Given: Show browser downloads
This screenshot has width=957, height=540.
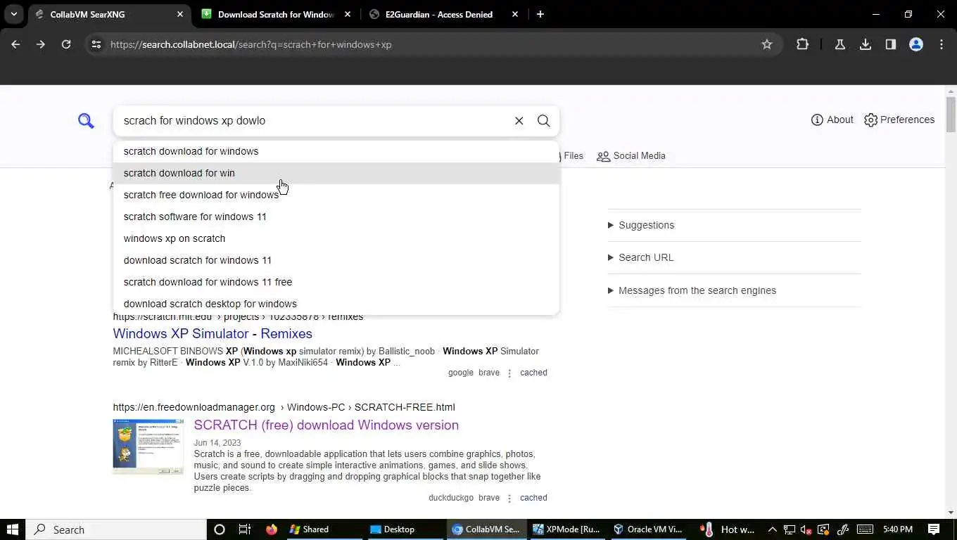Looking at the screenshot, I should [x=866, y=44].
